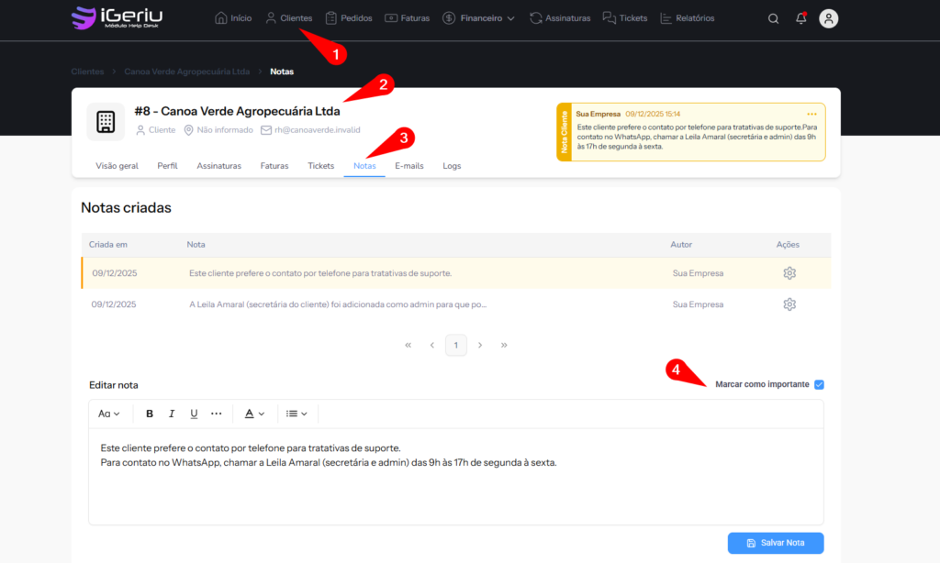The image size is (940, 563).
Task: Expand the Financeiro dropdown menu
Action: (x=478, y=18)
